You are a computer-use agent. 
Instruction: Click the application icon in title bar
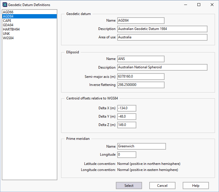point(5,5)
